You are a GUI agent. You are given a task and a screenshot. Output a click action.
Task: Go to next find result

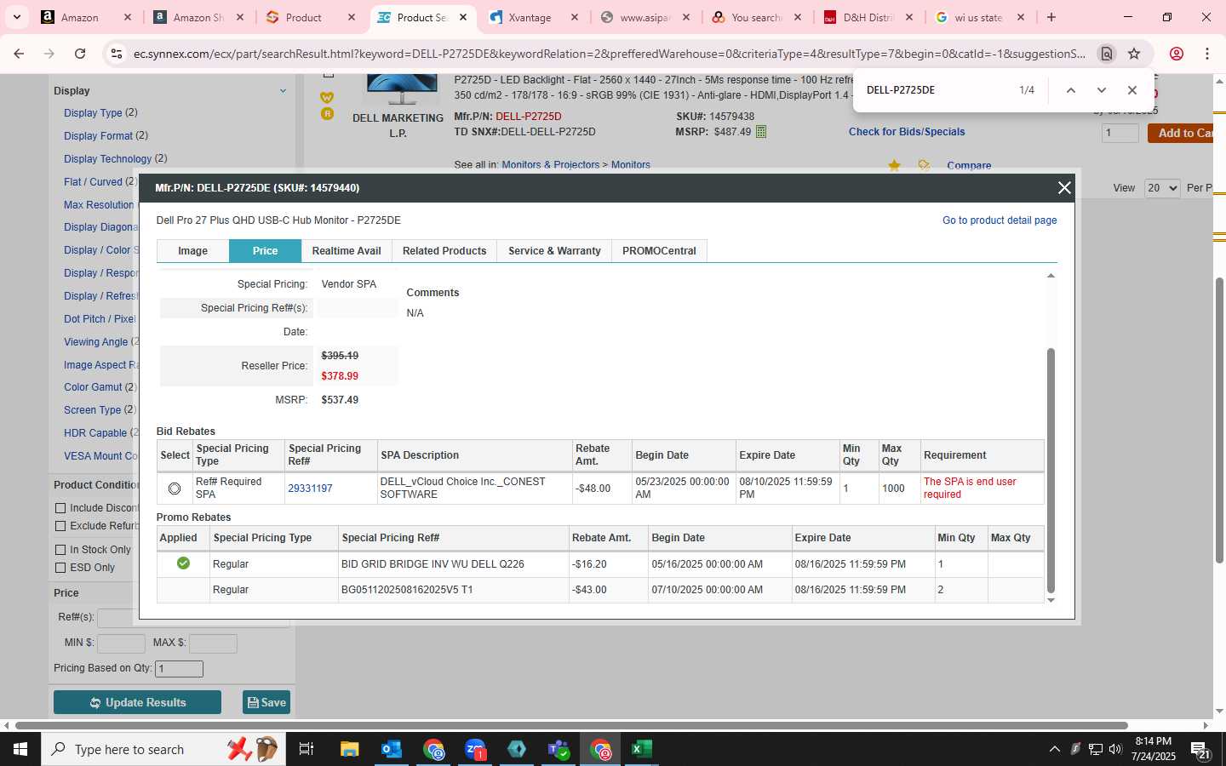(x=1102, y=90)
